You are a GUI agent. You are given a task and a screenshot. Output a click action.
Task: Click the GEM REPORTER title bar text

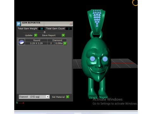(31, 23)
